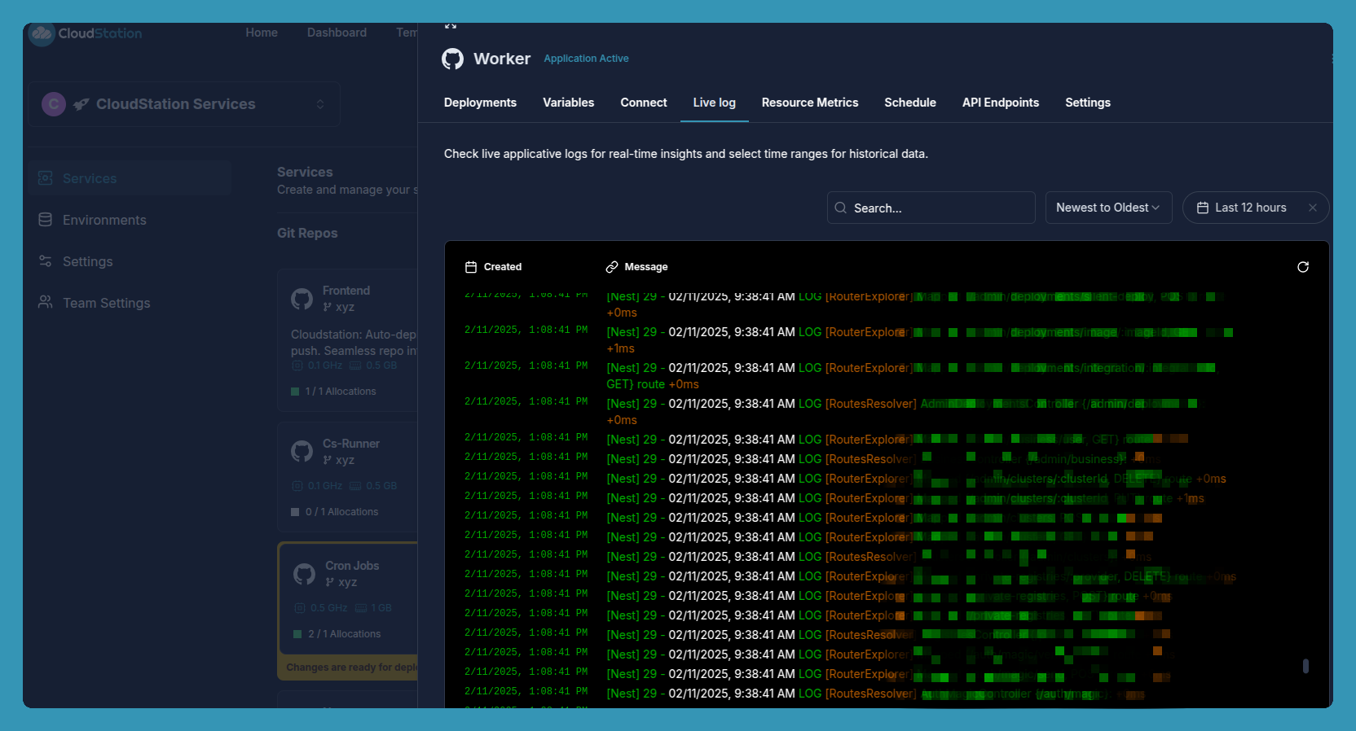
Task: Open the Cs-Runner service card
Action: point(347,477)
